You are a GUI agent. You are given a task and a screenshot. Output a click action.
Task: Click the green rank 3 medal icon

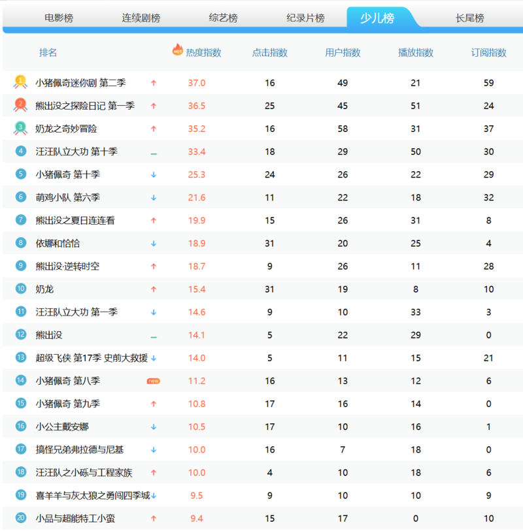pos(20,128)
